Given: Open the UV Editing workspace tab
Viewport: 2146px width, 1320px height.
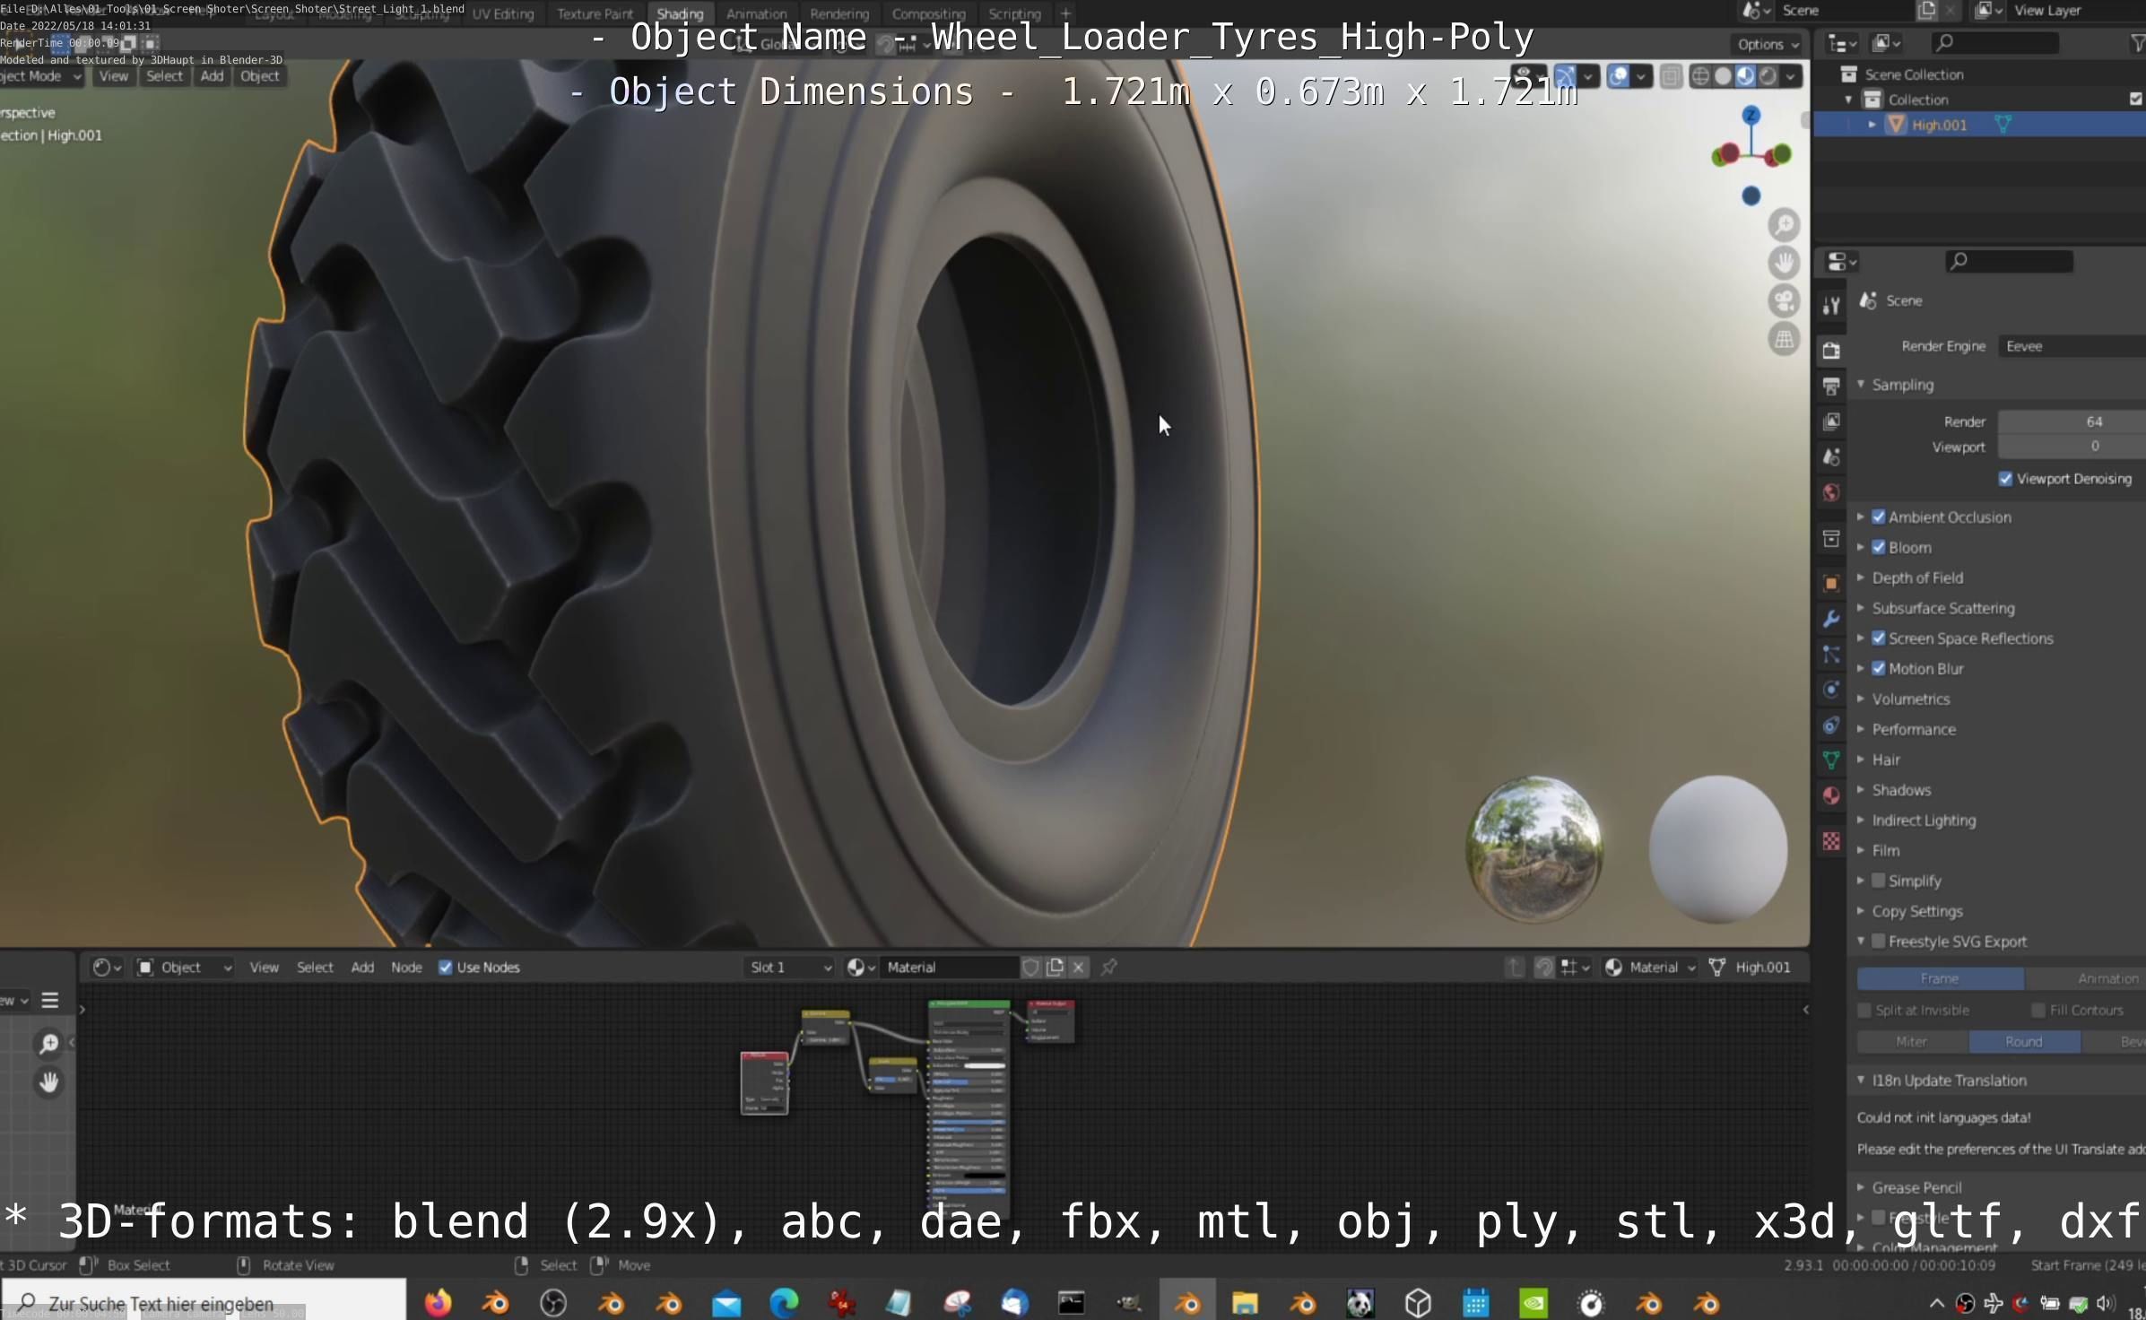Looking at the screenshot, I should coord(503,13).
